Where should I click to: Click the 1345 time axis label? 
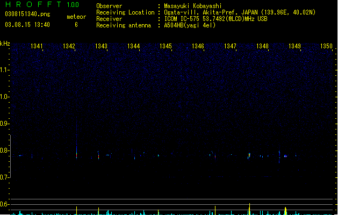166,46
